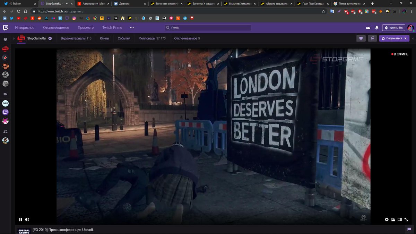Open the DTF channel in the sidebar
This screenshot has height=234, width=416.
coord(5,103)
